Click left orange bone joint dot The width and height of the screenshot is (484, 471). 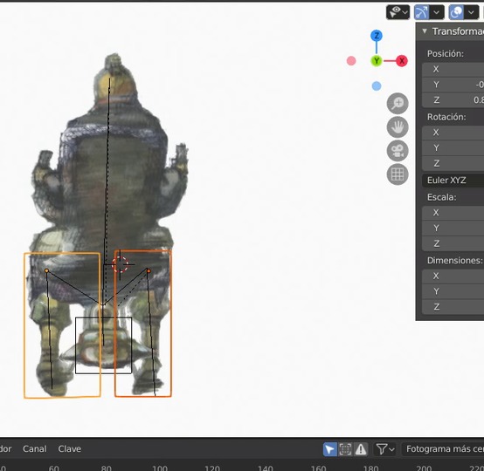(x=46, y=270)
